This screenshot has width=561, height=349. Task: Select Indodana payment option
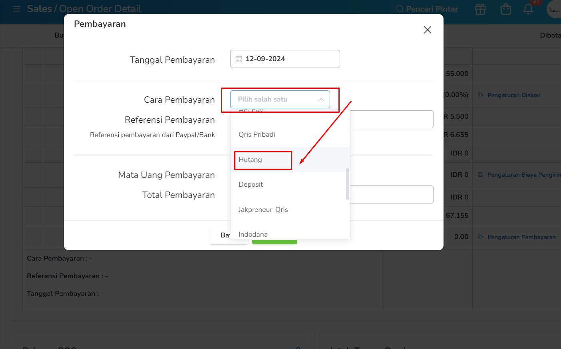point(290,234)
